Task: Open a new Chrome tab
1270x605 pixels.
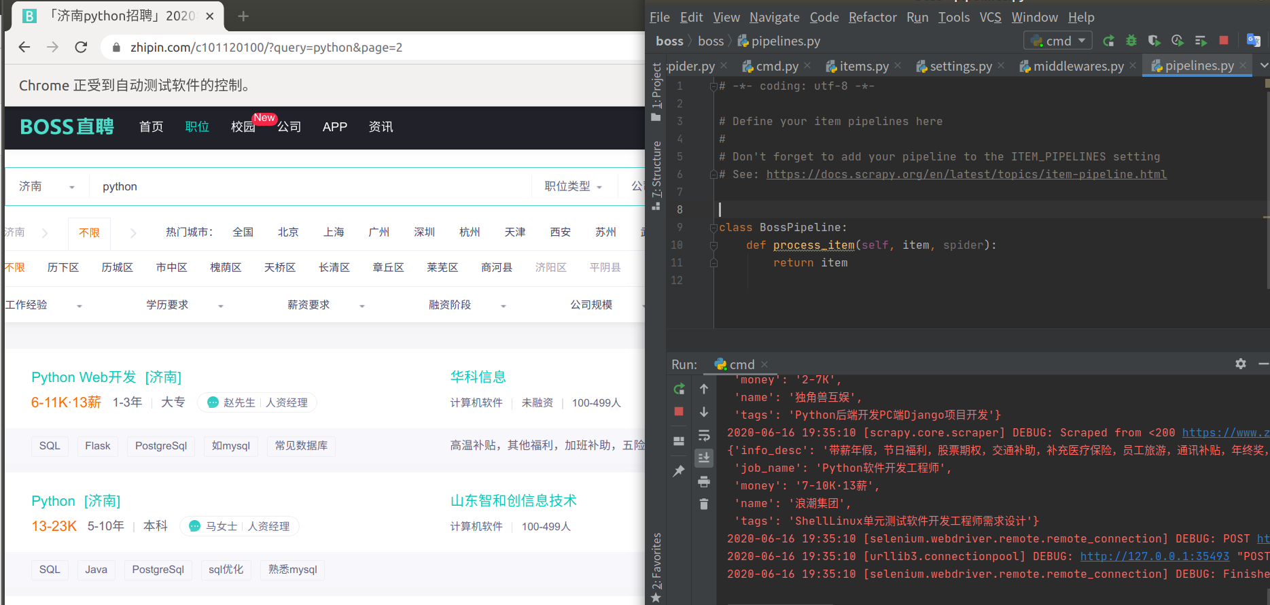Action: [243, 16]
